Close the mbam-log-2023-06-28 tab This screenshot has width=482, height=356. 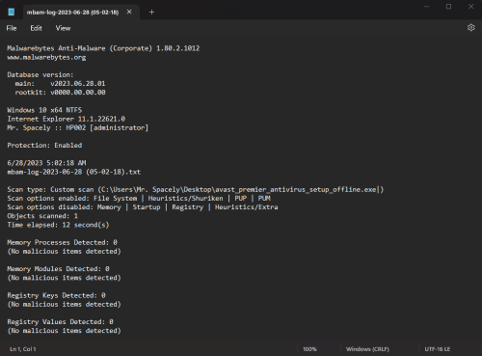pyautogui.click(x=129, y=12)
